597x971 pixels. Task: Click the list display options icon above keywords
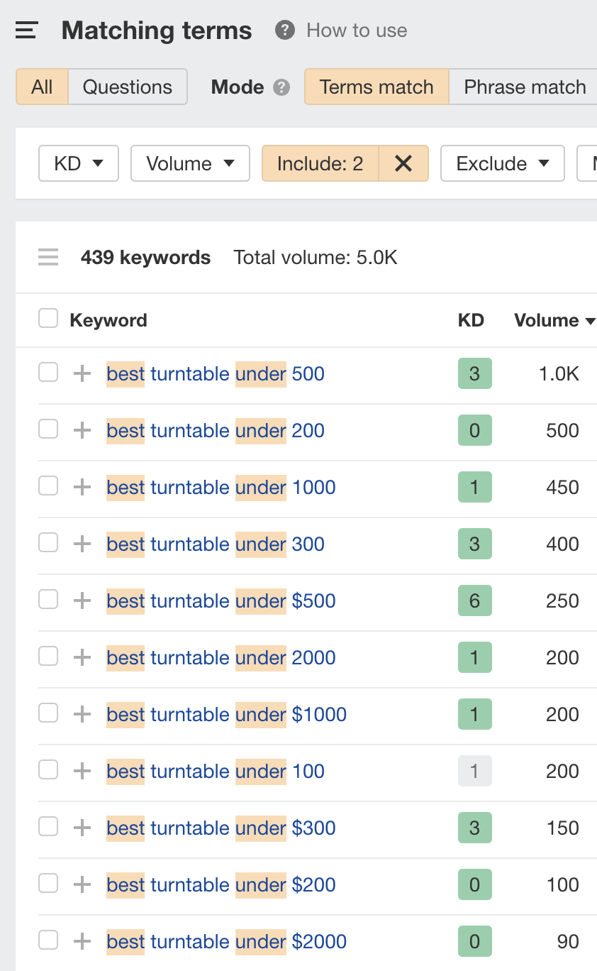pos(48,257)
